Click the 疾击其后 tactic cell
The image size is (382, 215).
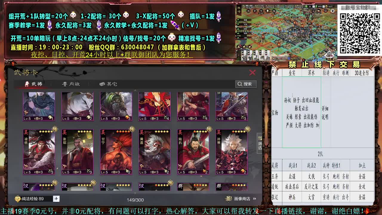tap(292, 187)
